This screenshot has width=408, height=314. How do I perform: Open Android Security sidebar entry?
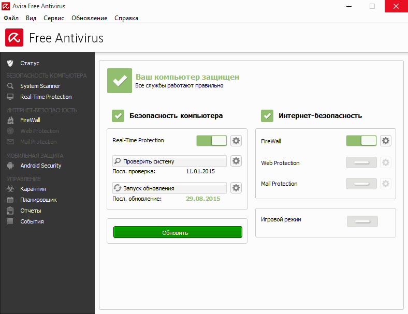41,166
